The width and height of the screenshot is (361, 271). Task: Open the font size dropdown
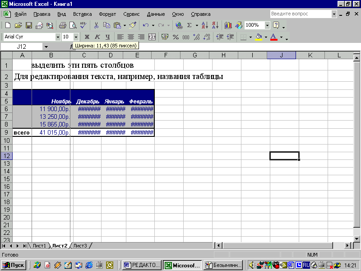pyautogui.click(x=76, y=37)
